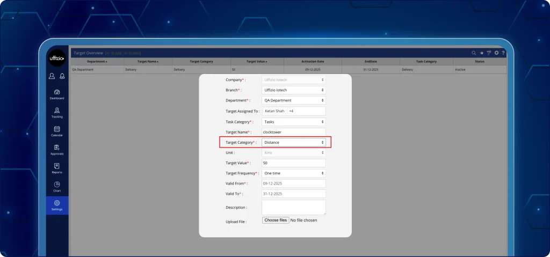The image size is (550, 257).
Task: Click the search magnifier in the header bar
Action: tap(474, 53)
